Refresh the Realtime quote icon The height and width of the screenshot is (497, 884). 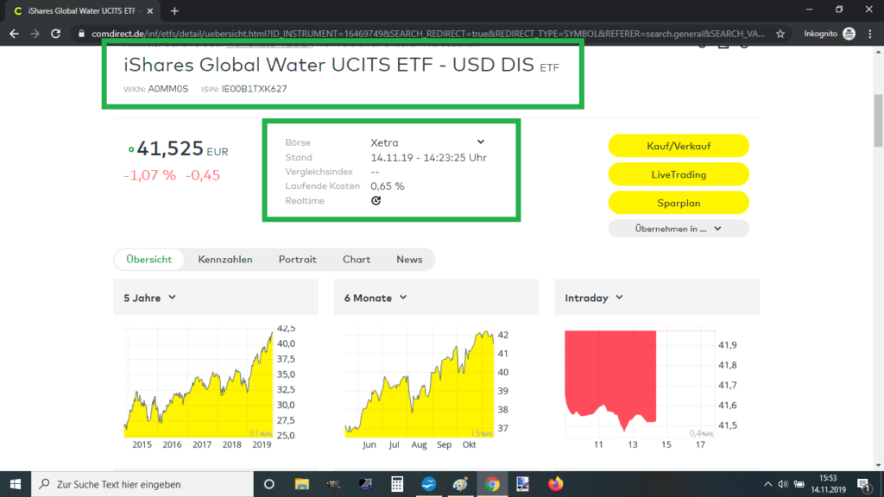coord(376,200)
